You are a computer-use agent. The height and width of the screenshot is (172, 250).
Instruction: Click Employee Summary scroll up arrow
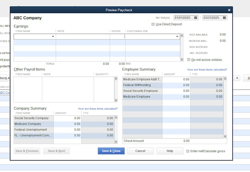225,78
